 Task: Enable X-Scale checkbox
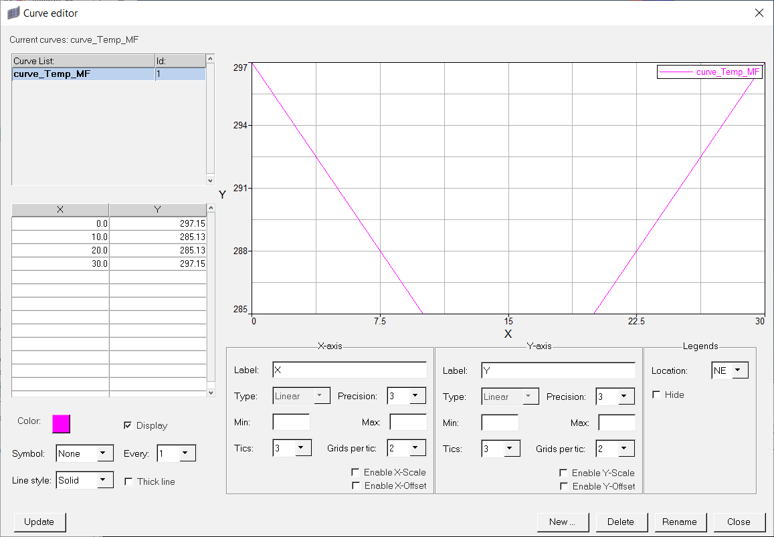tap(355, 472)
